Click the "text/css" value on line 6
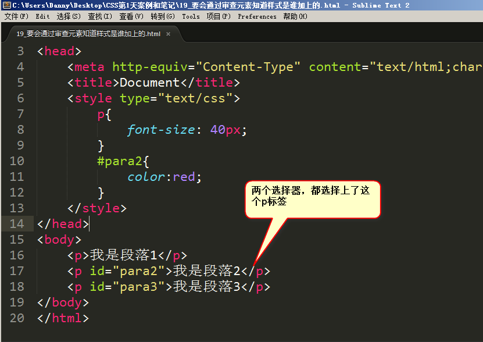483x342 pixels. [195, 98]
